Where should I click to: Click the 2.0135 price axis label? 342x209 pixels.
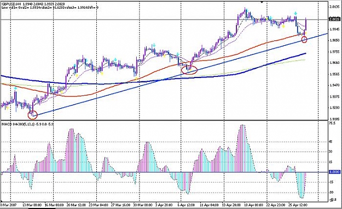point(335,7)
